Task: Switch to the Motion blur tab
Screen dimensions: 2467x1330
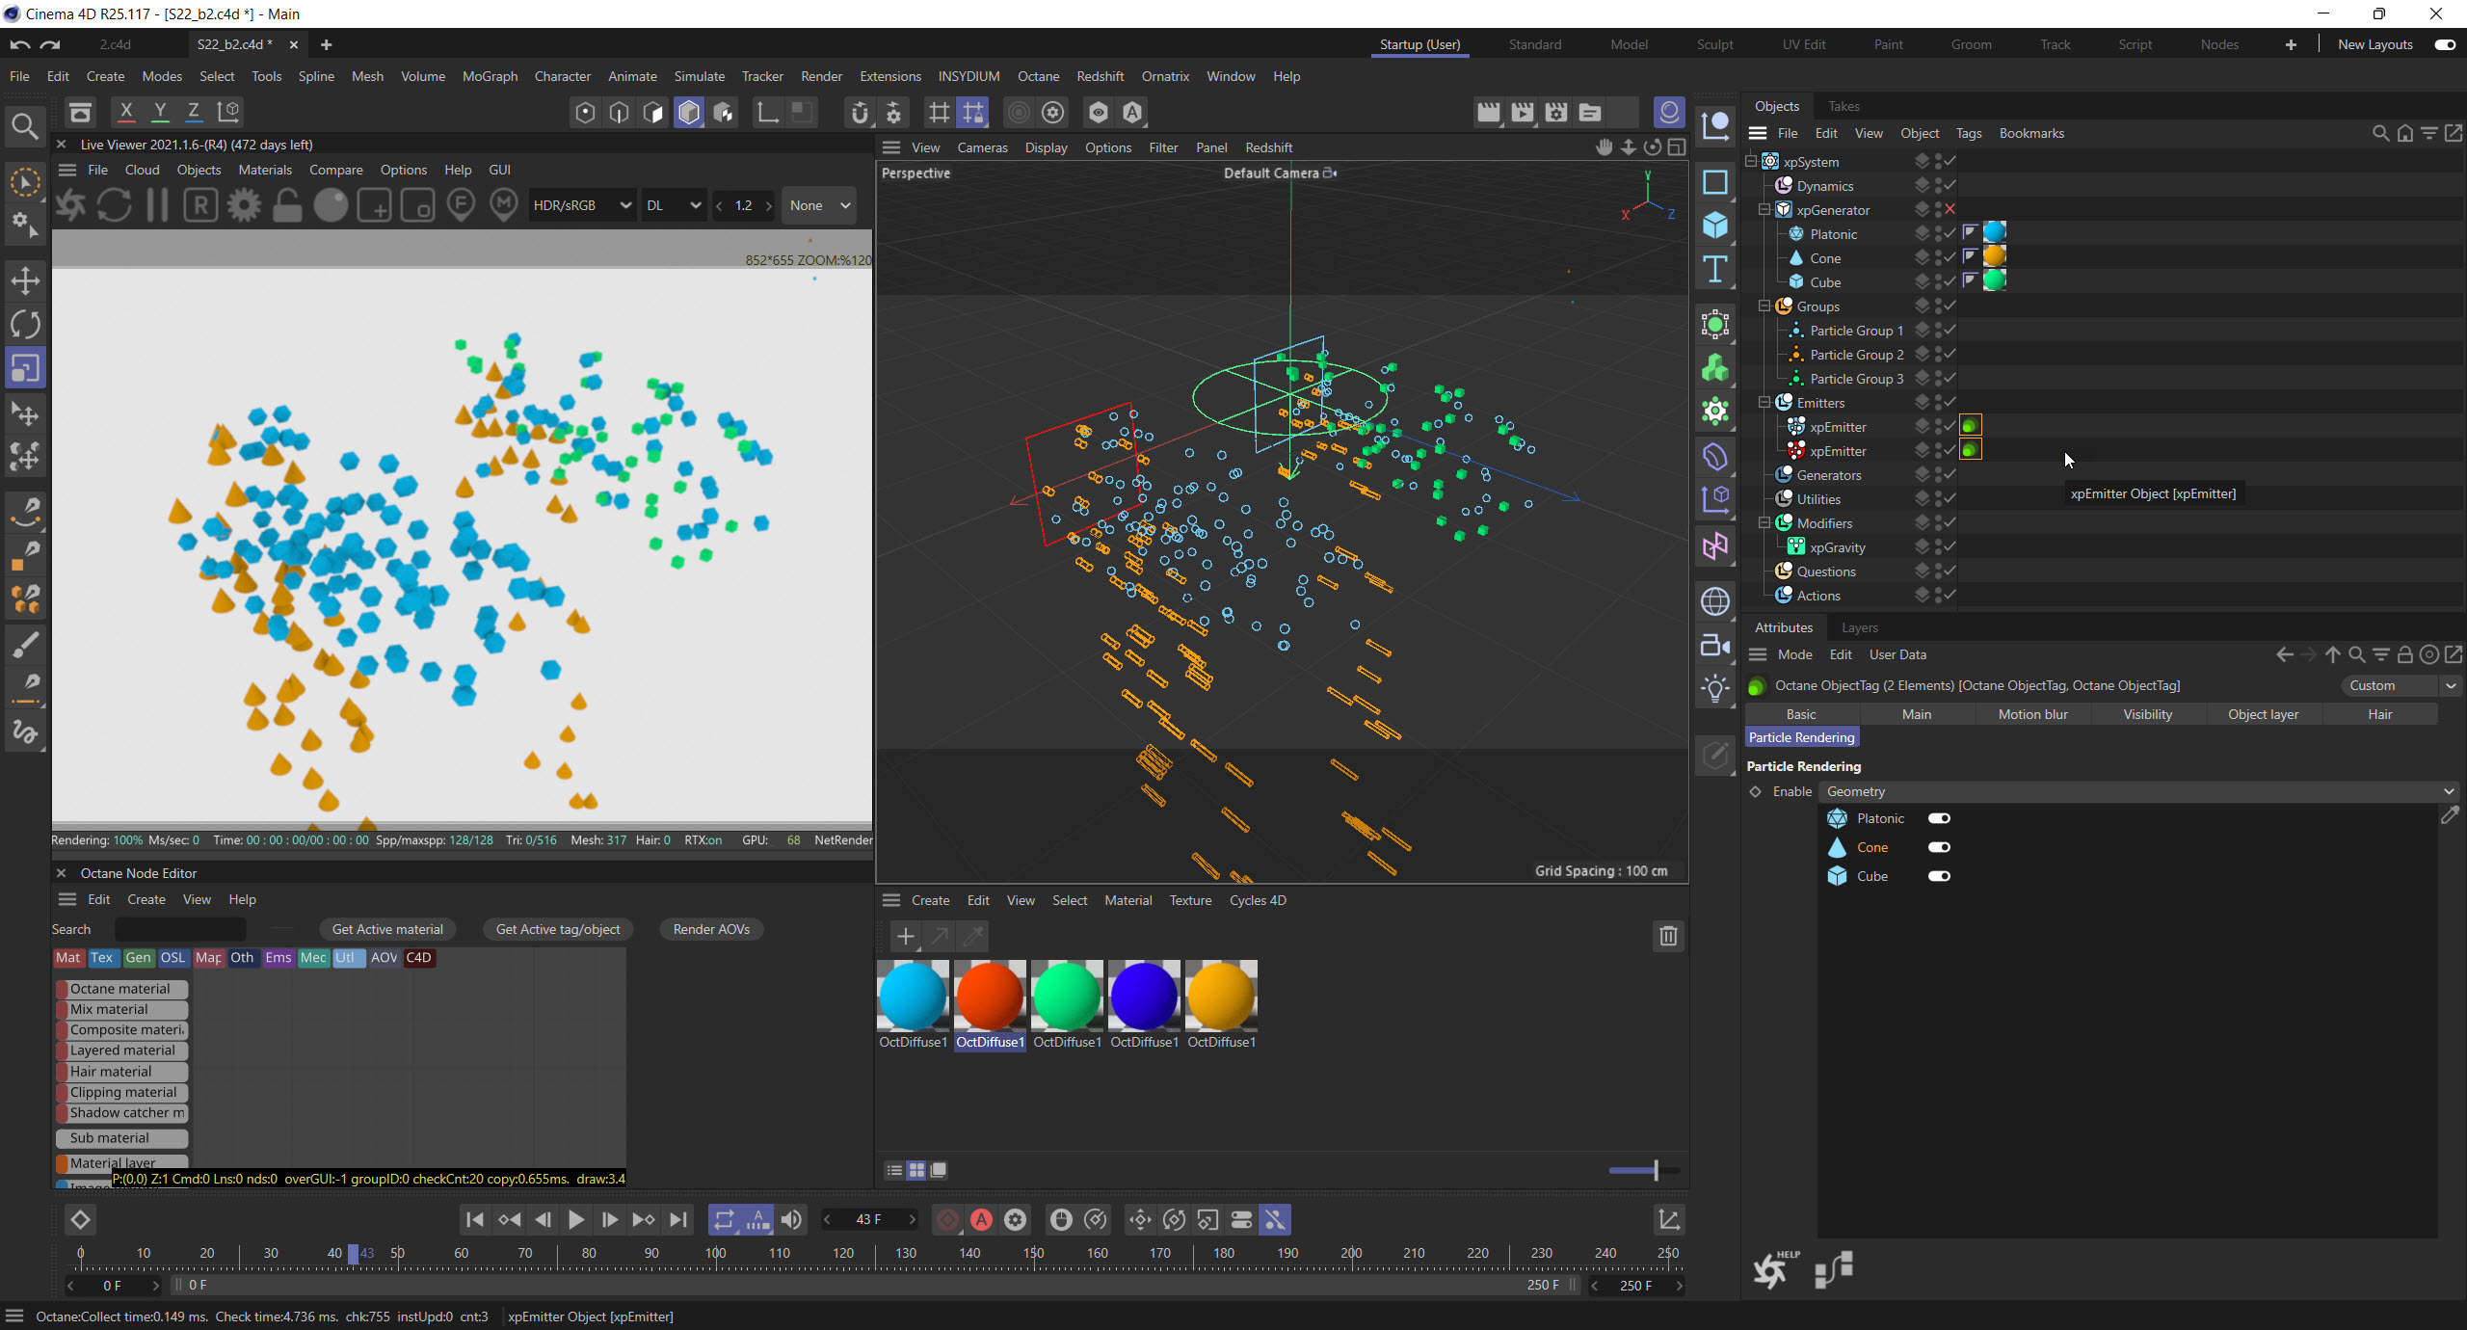Action: tap(2032, 714)
